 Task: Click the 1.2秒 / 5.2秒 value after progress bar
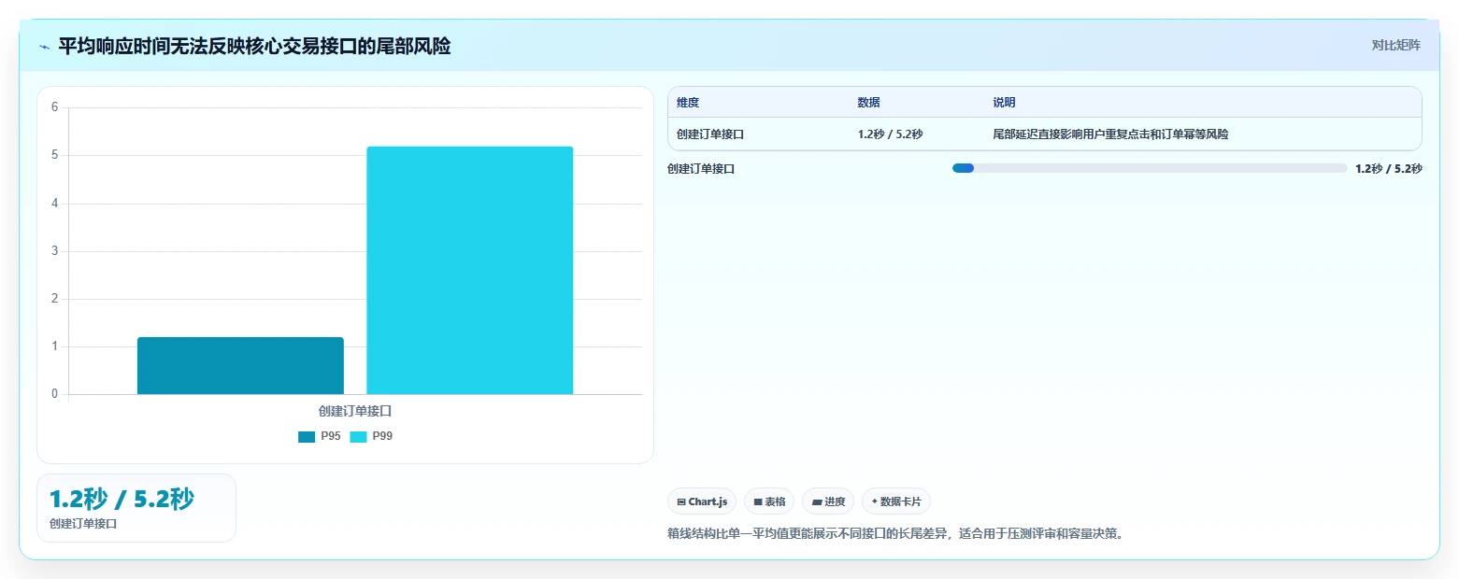pyautogui.click(x=1388, y=169)
